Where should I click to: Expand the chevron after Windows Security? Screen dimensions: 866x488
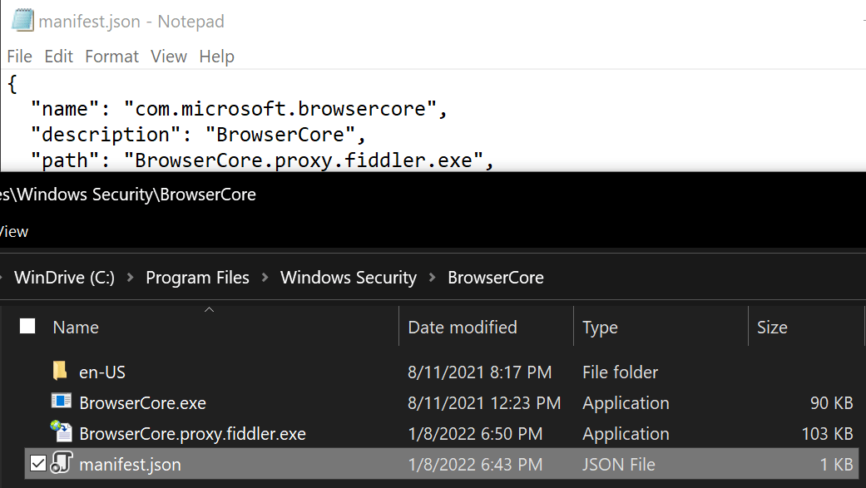click(433, 278)
